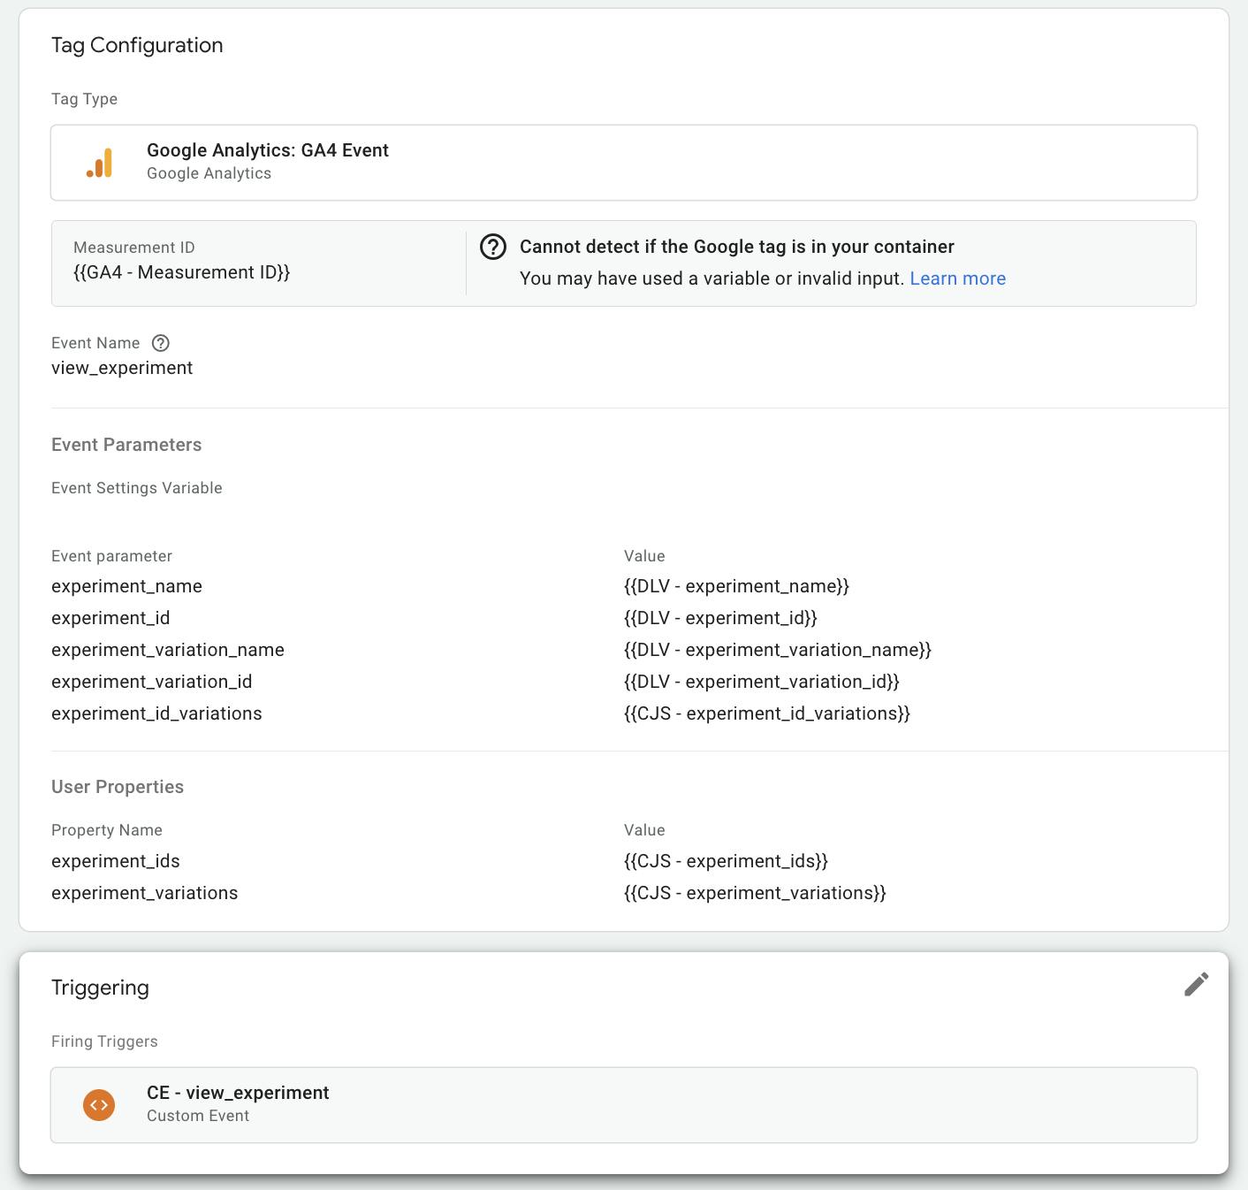Viewport: 1248px width, 1190px height.
Task: Click the Firing Triggers label
Action: 104,1041
